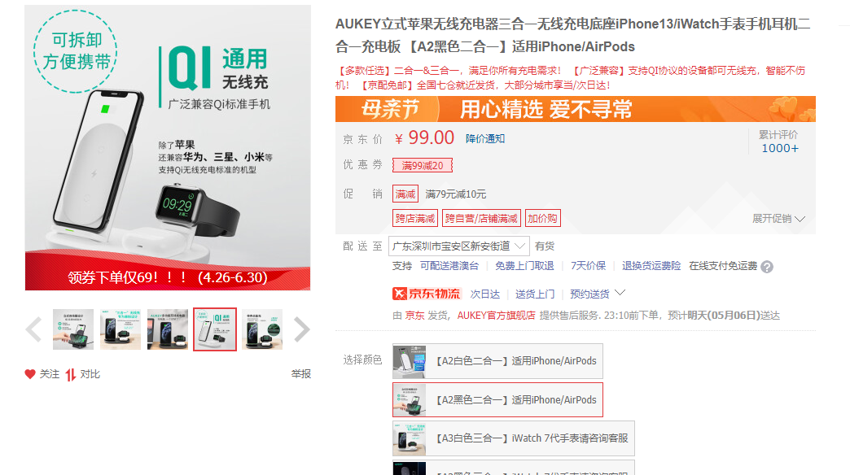This screenshot has width=850, height=475.
Task: Click the question mark help icon after 在线支付免运费
Action: (x=766, y=267)
